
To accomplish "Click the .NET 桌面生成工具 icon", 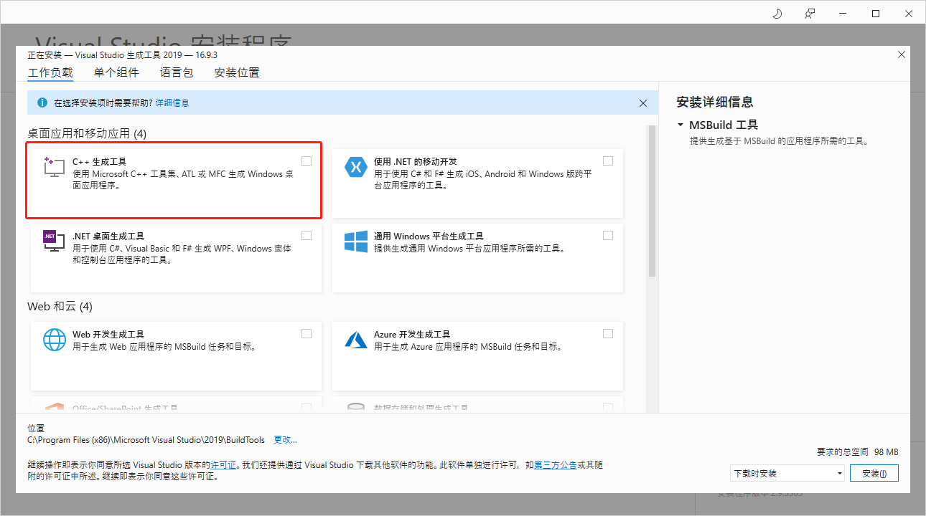I will click(x=55, y=242).
